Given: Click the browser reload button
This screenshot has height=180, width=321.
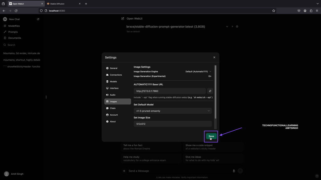Looking at the screenshot, I should coord(16,11).
